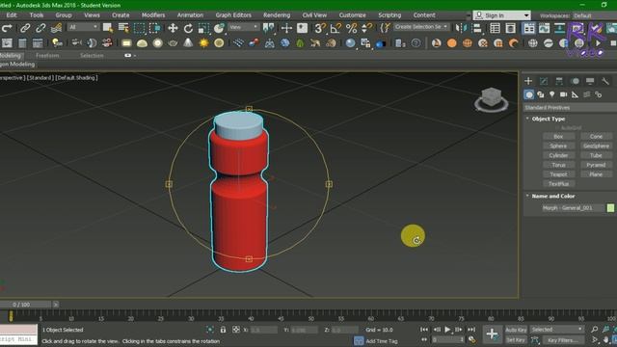This screenshot has width=617, height=347.
Task: Select the Helpers category icon
Action: coord(575,94)
